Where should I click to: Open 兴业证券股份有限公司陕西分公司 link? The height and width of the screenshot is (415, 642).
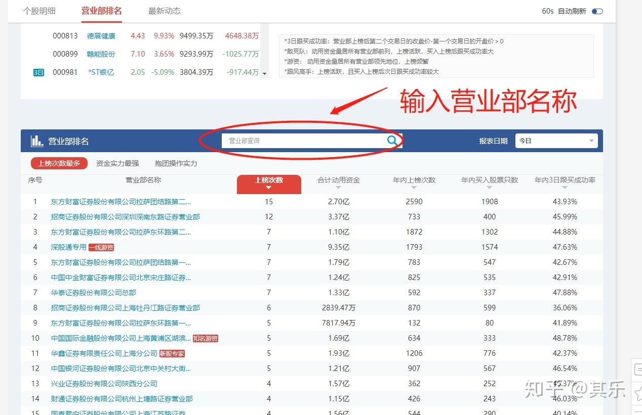104,384
